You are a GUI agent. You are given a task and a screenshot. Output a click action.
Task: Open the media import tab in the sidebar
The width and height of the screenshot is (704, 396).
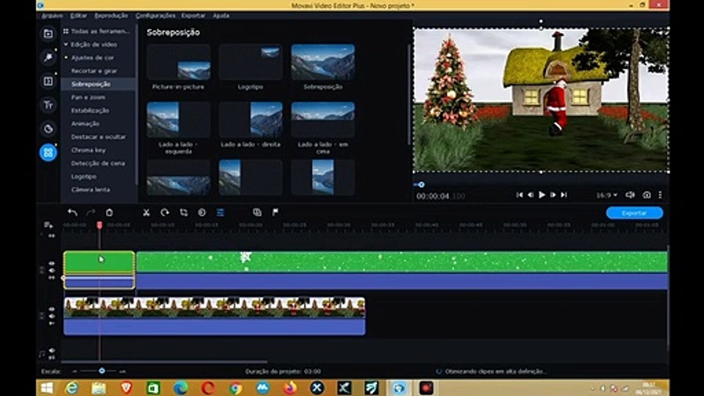pyautogui.click(x=48, y=34)
